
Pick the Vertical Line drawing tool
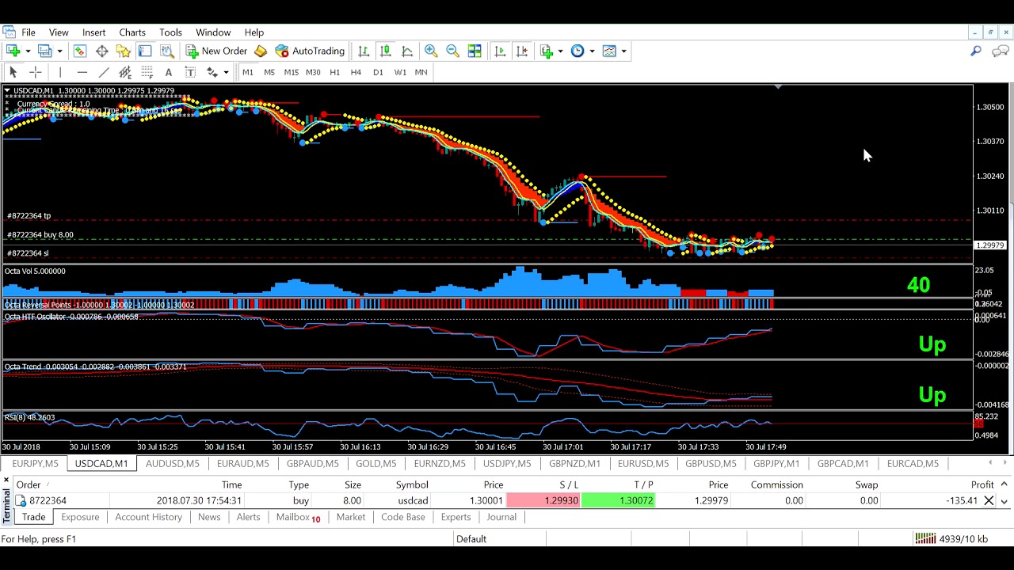60,72
